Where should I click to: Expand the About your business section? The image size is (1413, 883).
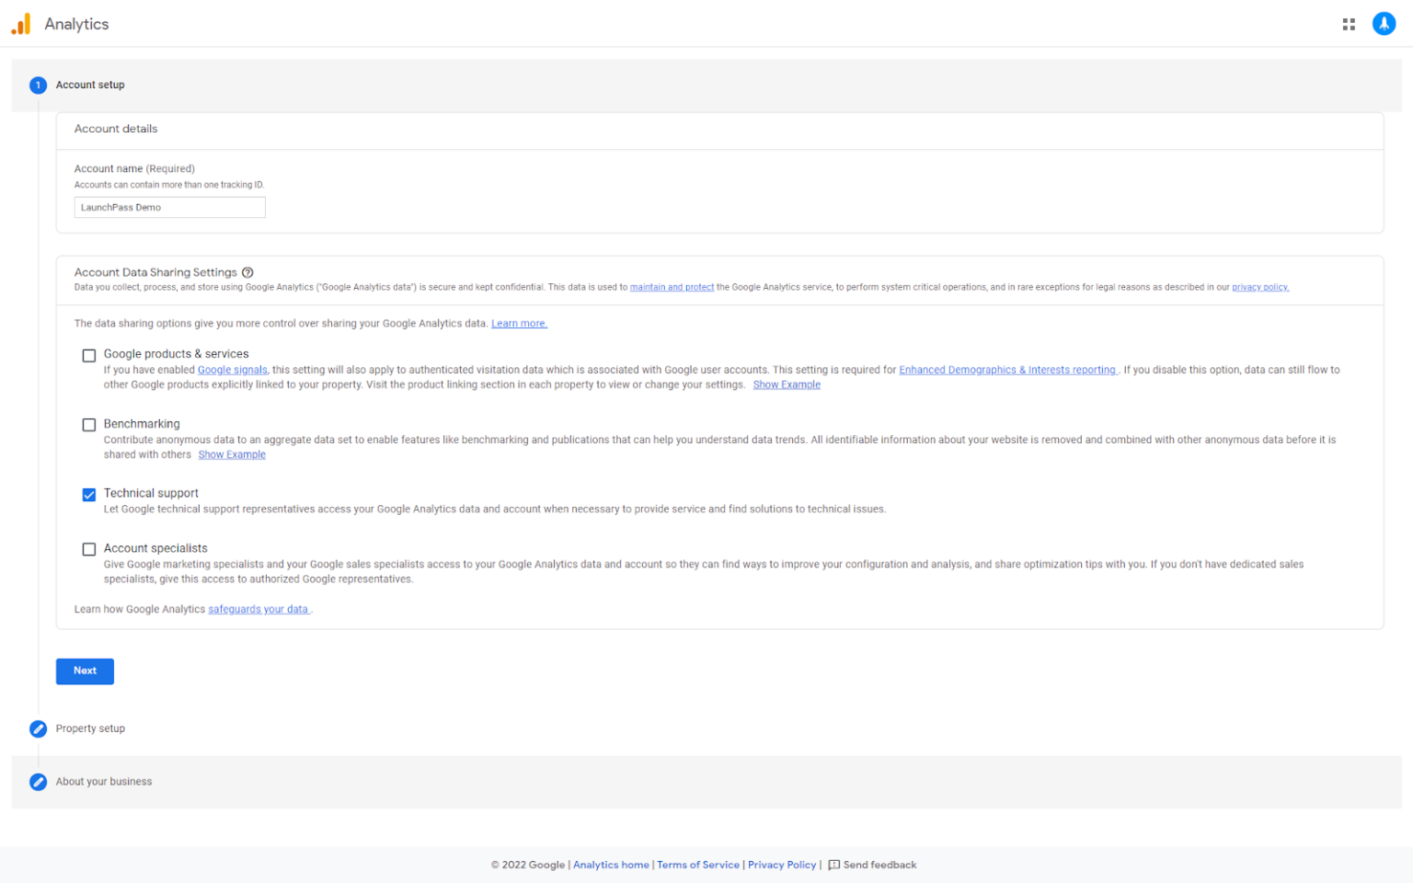tap(103, 781)
